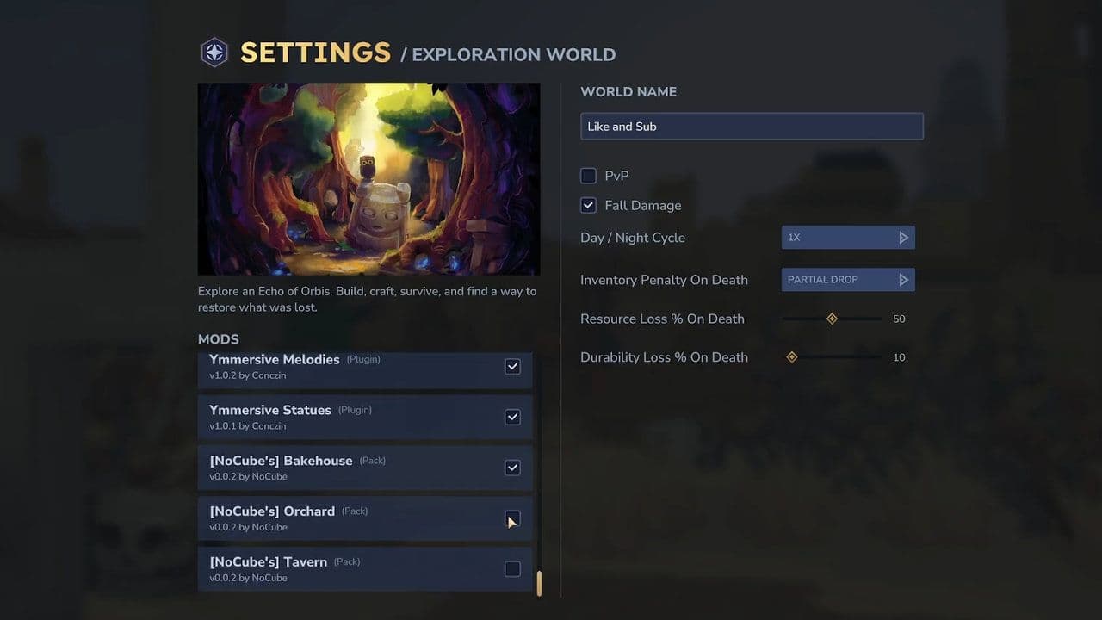Viewport: 1102px width, 620px height.
Task: Click the Durability Loss % slider handle
Action: [791, 357]
